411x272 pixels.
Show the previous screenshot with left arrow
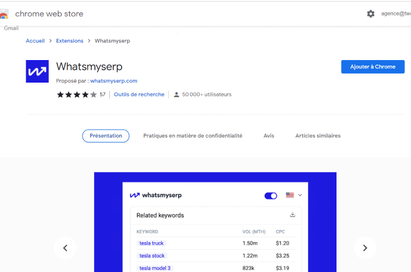pos(65,248)
